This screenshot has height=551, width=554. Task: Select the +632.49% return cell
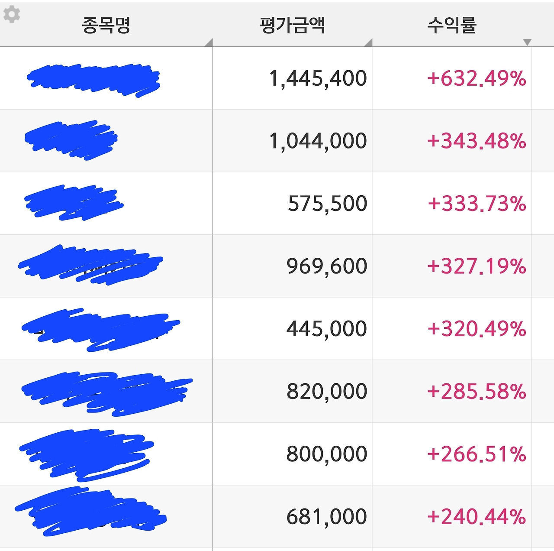477,78
